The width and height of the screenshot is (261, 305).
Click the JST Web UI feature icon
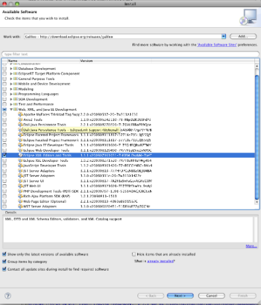(20, 186)
